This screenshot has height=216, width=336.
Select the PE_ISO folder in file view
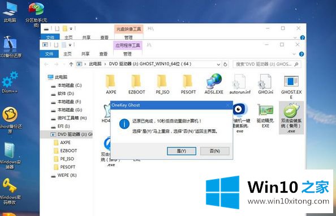pos(162,84)
